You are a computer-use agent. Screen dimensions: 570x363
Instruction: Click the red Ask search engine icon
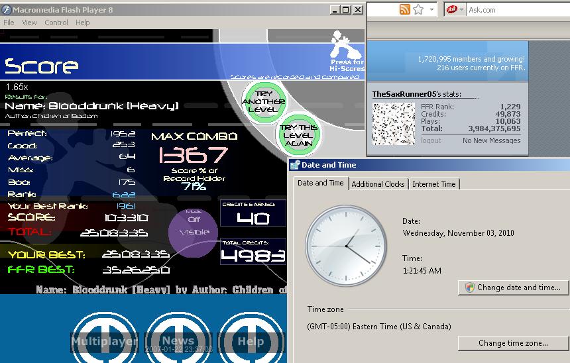click(x=451, y=9)
